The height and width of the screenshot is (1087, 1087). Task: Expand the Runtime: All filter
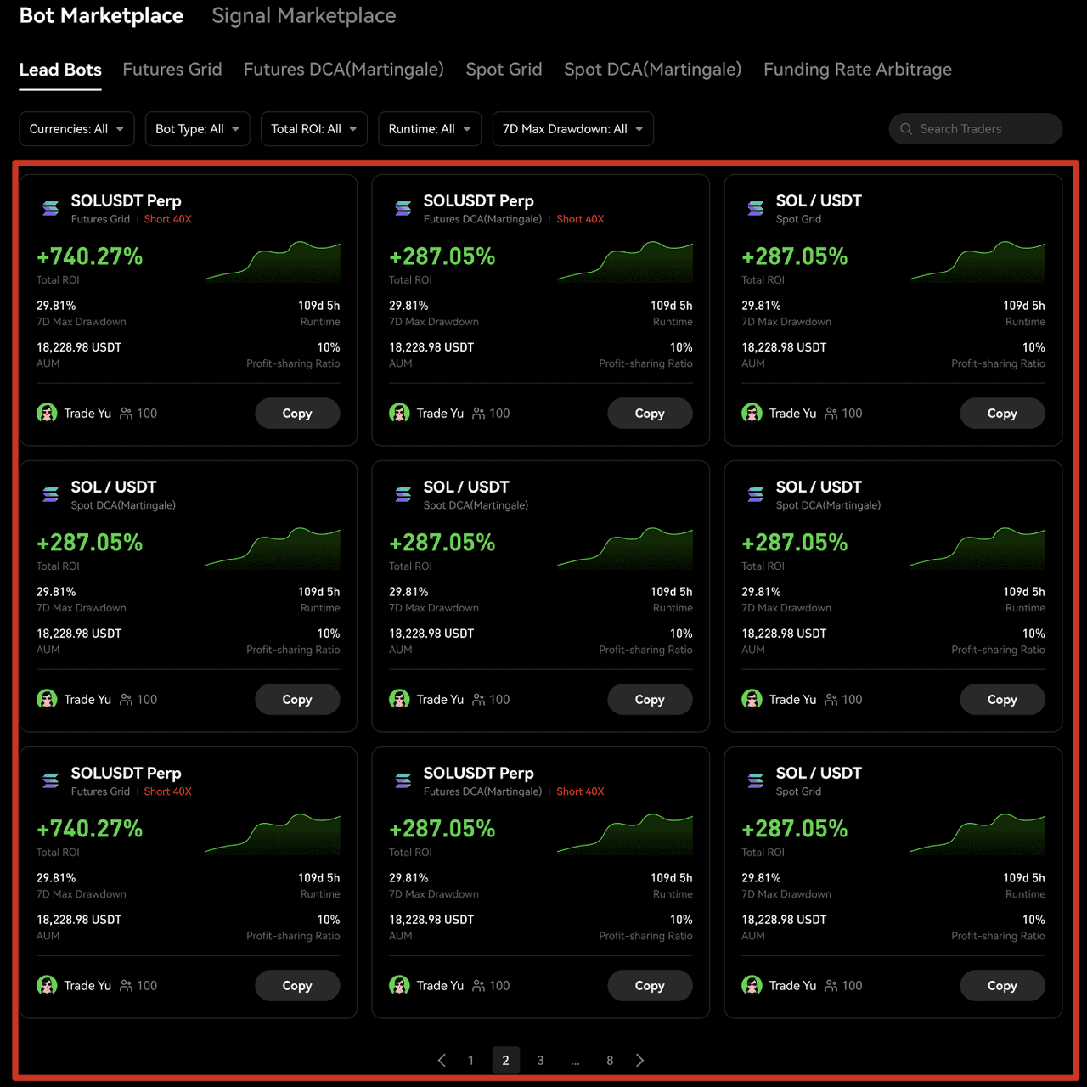click(429, 129)
